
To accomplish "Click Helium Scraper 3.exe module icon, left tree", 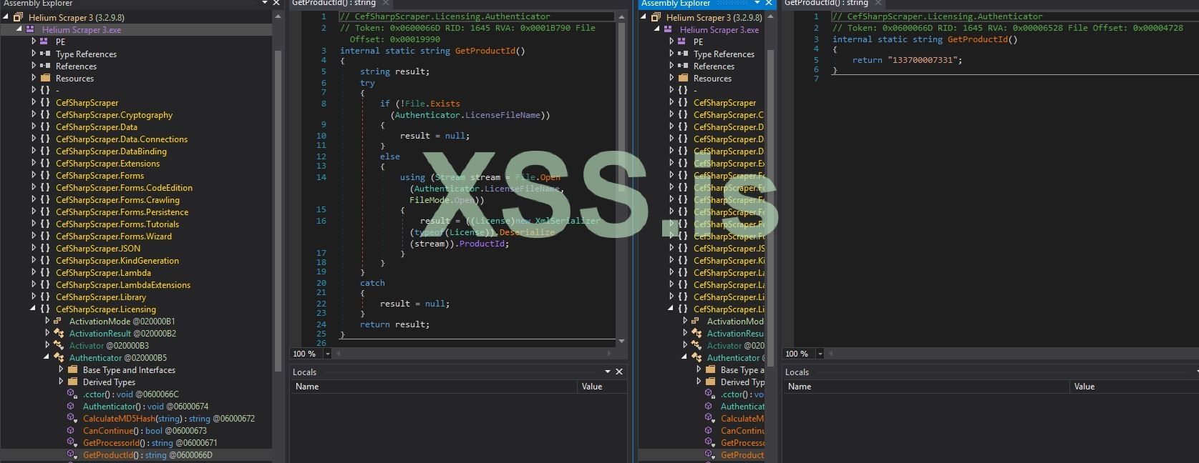I will pyautogui.click(x=30, y=29).
